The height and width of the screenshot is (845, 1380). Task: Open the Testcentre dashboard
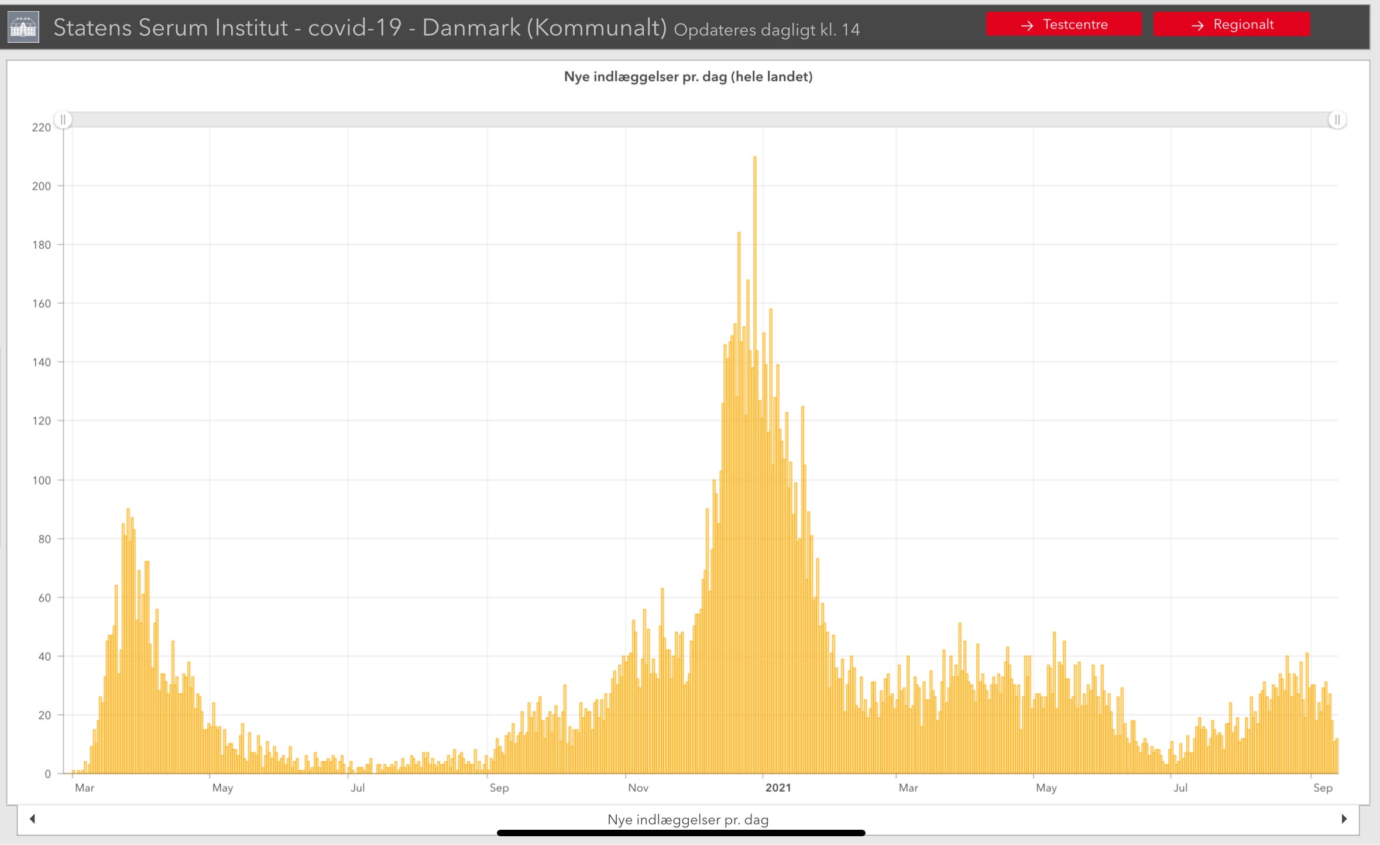tap(1063, 25)
